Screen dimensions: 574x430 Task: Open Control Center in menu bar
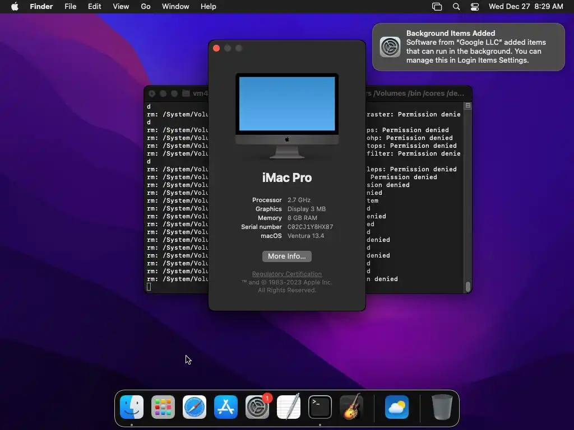[475, 7]
